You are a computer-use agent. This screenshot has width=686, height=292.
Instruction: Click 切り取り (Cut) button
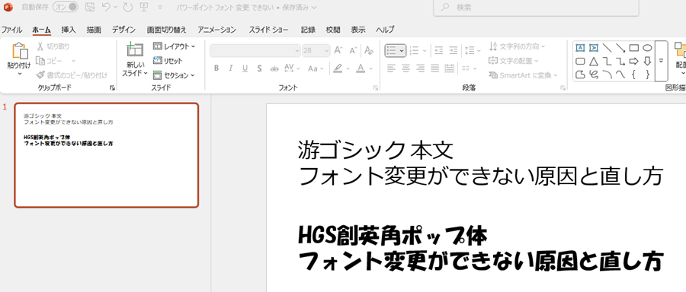(x=53, y=46)
